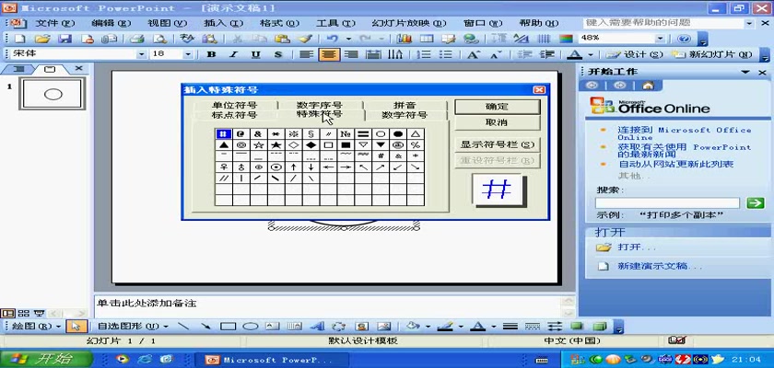Click the color/grayscale swatch icon in standard toolbar
The width and height of the screenshot is (774, 368).
(x=566, y=39)
